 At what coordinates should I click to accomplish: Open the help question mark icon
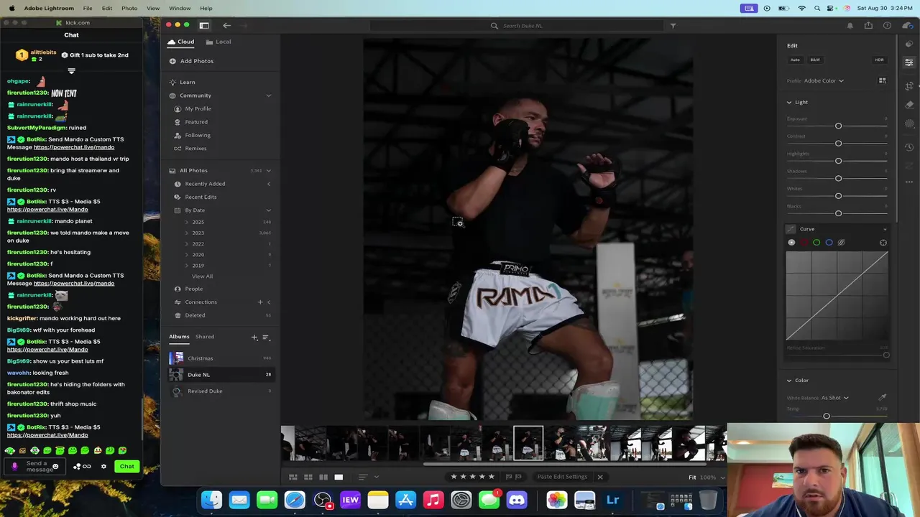pyautogui.click(x=887, y=25)
